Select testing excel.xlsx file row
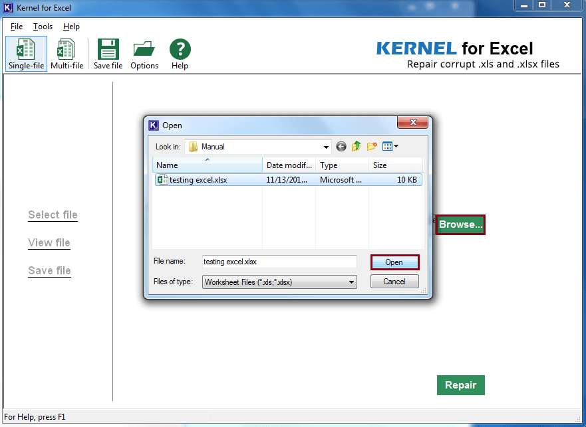586x427 pixels. [x=288, y=180]
